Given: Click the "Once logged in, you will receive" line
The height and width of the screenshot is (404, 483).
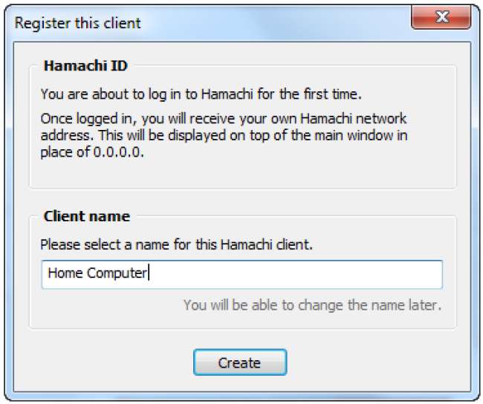Looking at the screenshot, I should [223, 119].
